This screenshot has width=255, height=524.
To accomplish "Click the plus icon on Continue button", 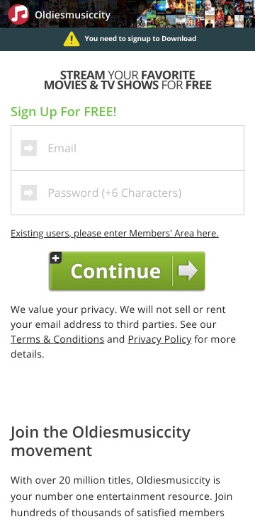I will click(x=56, y=258).
